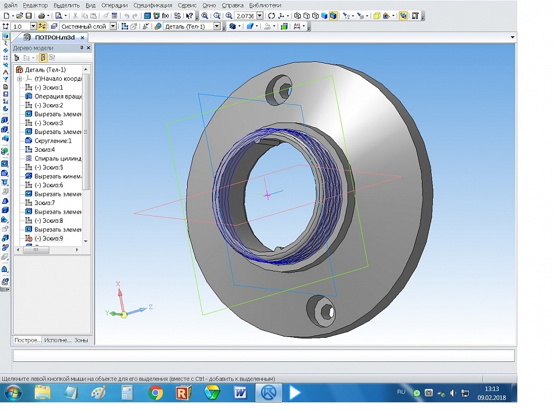Open the Системный слой layer dropdown
Screen dimensions: 555x410
tap(112, 26)
